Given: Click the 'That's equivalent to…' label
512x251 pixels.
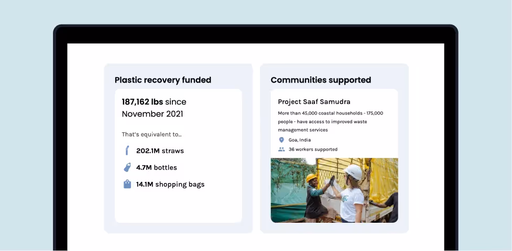Looking at the screenshot, I should 152,134.
